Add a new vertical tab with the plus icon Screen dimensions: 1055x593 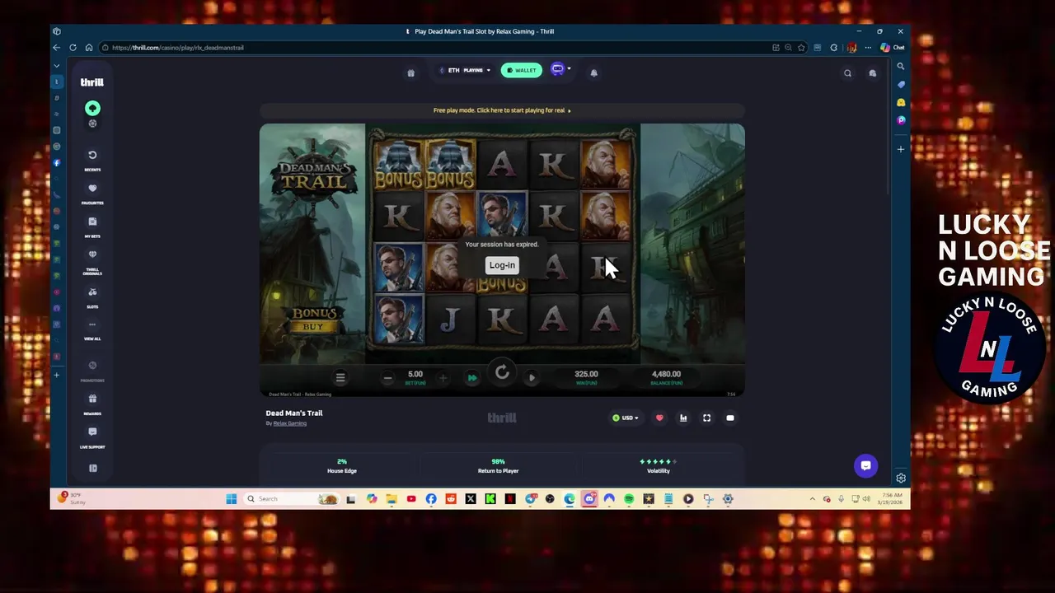(57, 375)
